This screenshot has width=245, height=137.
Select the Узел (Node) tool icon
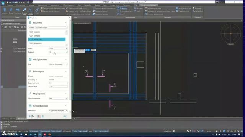pyautogui.click(x=37, y=10)
